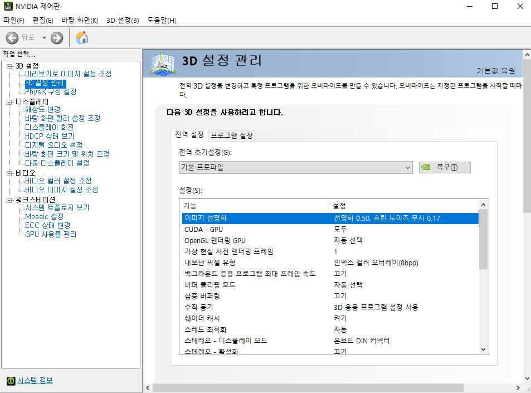Collapse the 디스플레이 tree node
This screenshot has width=531, height=393.
click(9, 102)
